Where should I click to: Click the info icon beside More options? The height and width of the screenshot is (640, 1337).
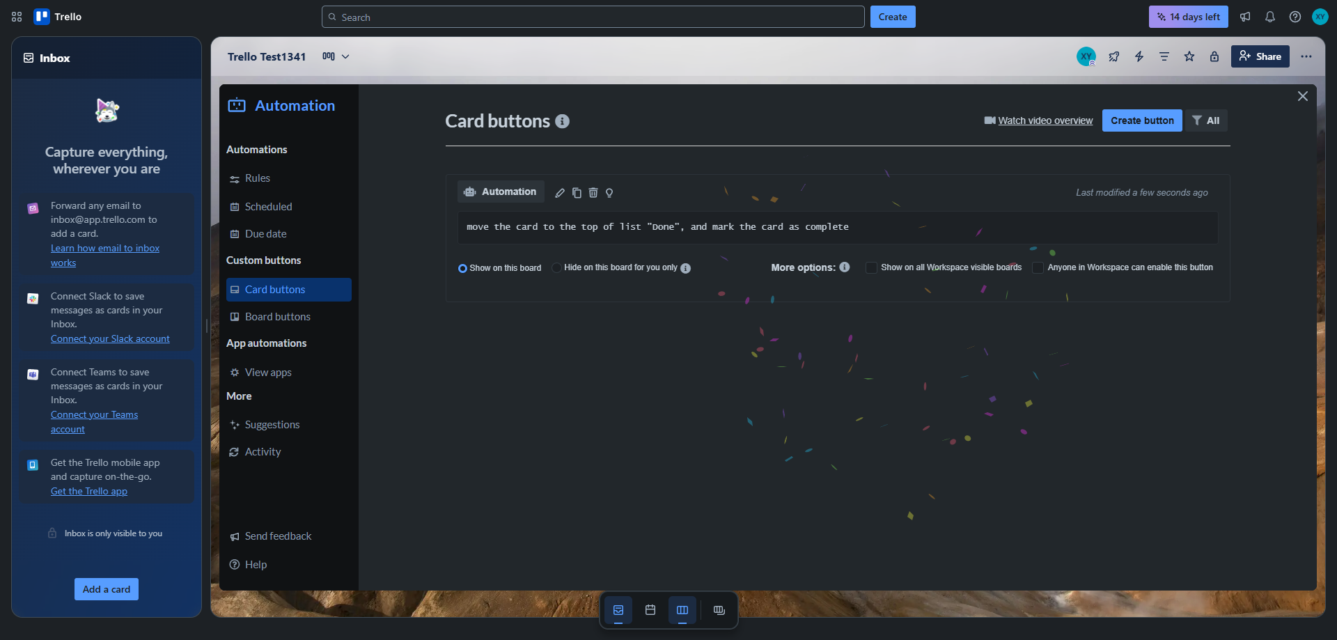tap(845, 267)
